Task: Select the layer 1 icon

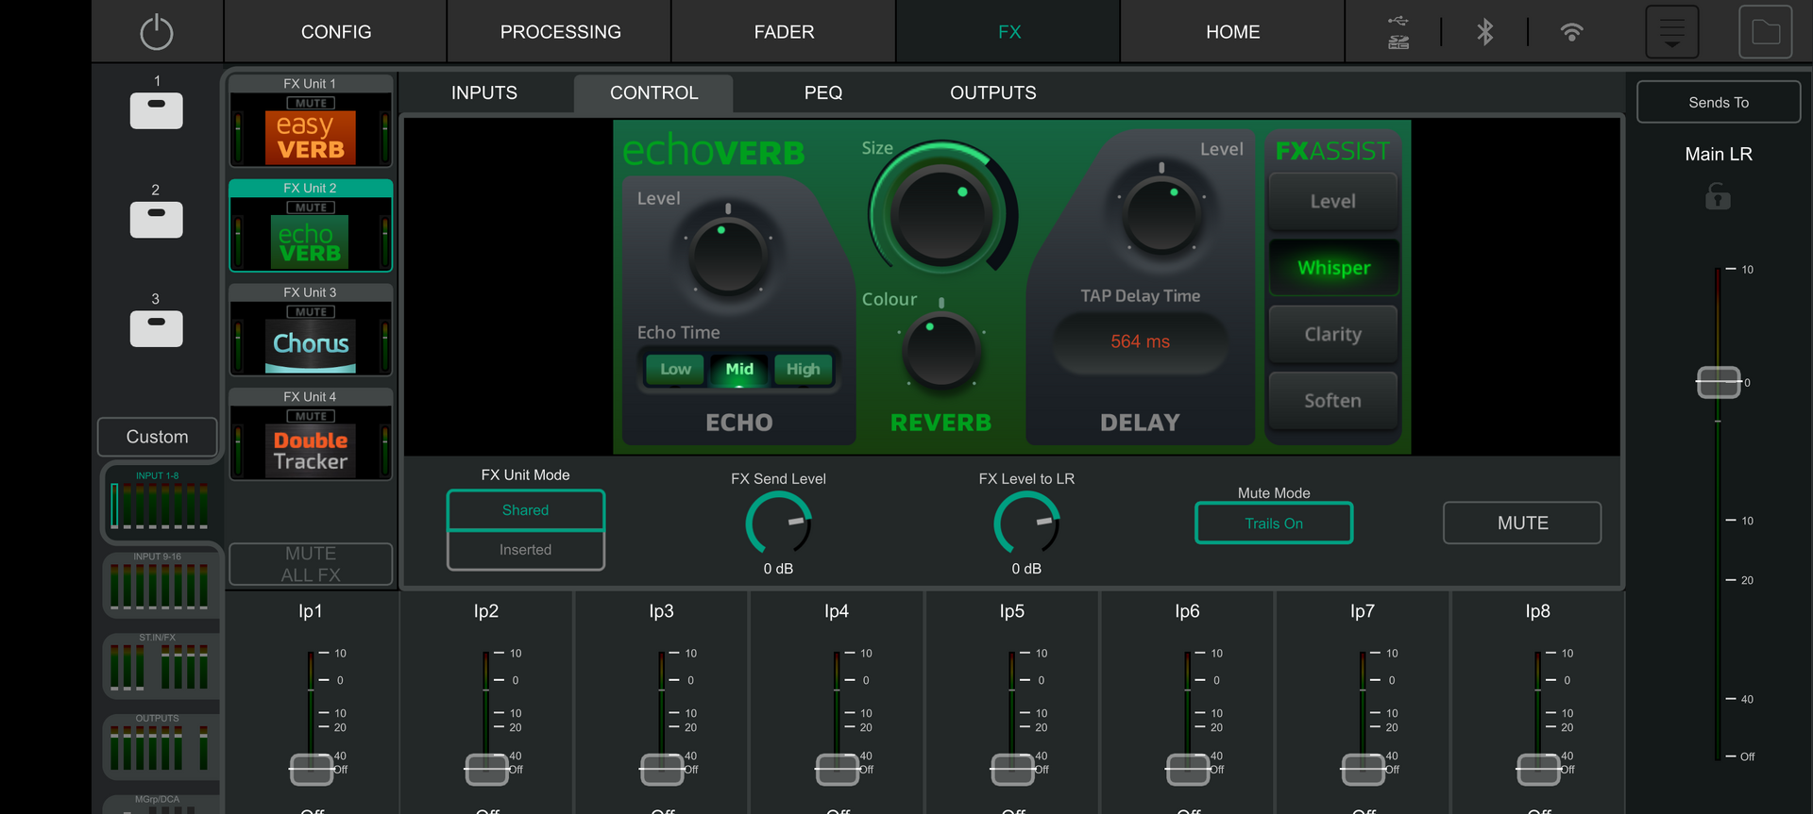Action: (157, 110)
